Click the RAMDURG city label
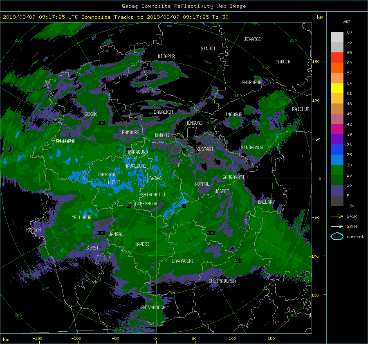Image resolution: width=368 pixels, height=344 pixels. [130, 133]
